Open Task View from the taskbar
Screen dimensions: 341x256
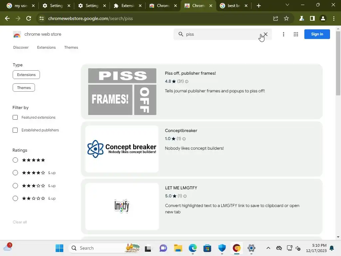(148, 248)
